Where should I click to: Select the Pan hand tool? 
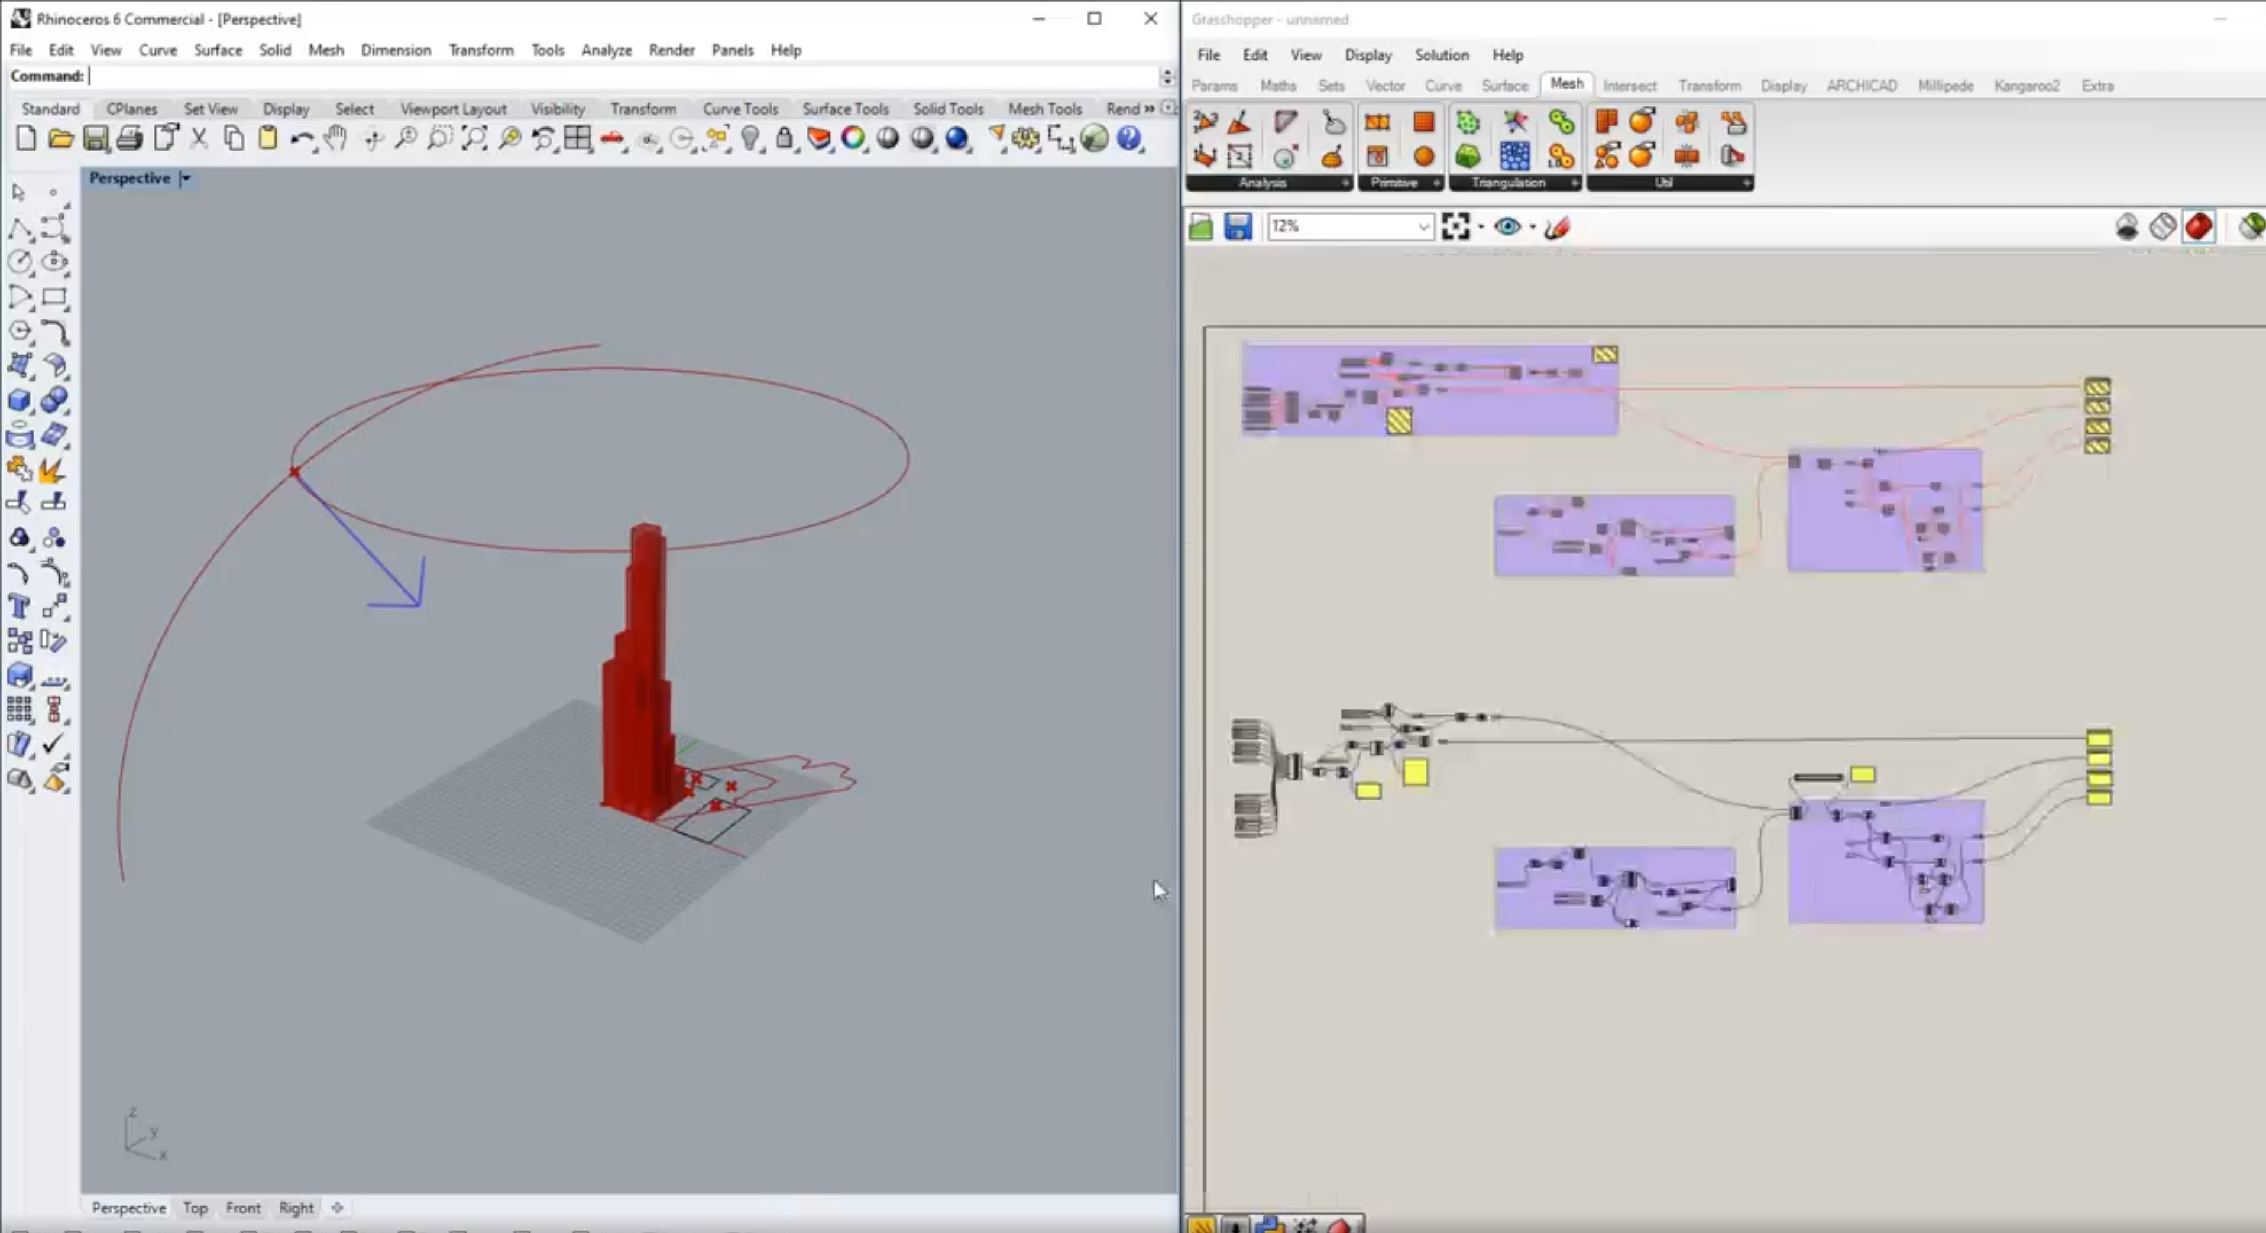pos(335,138)
